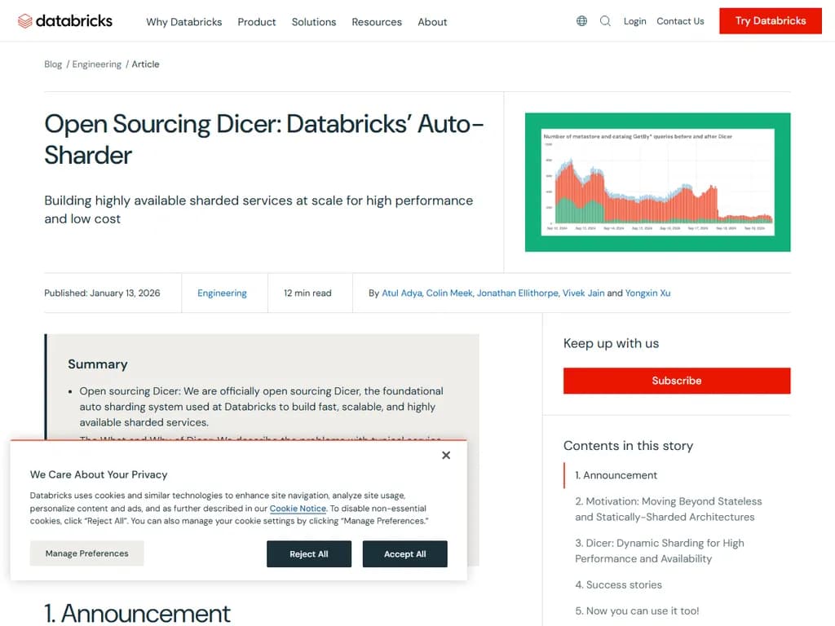The width and height of the screenshot is (835, 626).
Task: Expand the Product navigation menu
Action: pos(256,22)
